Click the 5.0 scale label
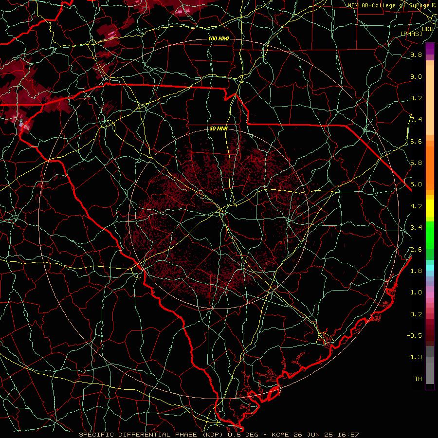Screen dimensions: 438x438 pyautogui.click(x=416, y=184)
